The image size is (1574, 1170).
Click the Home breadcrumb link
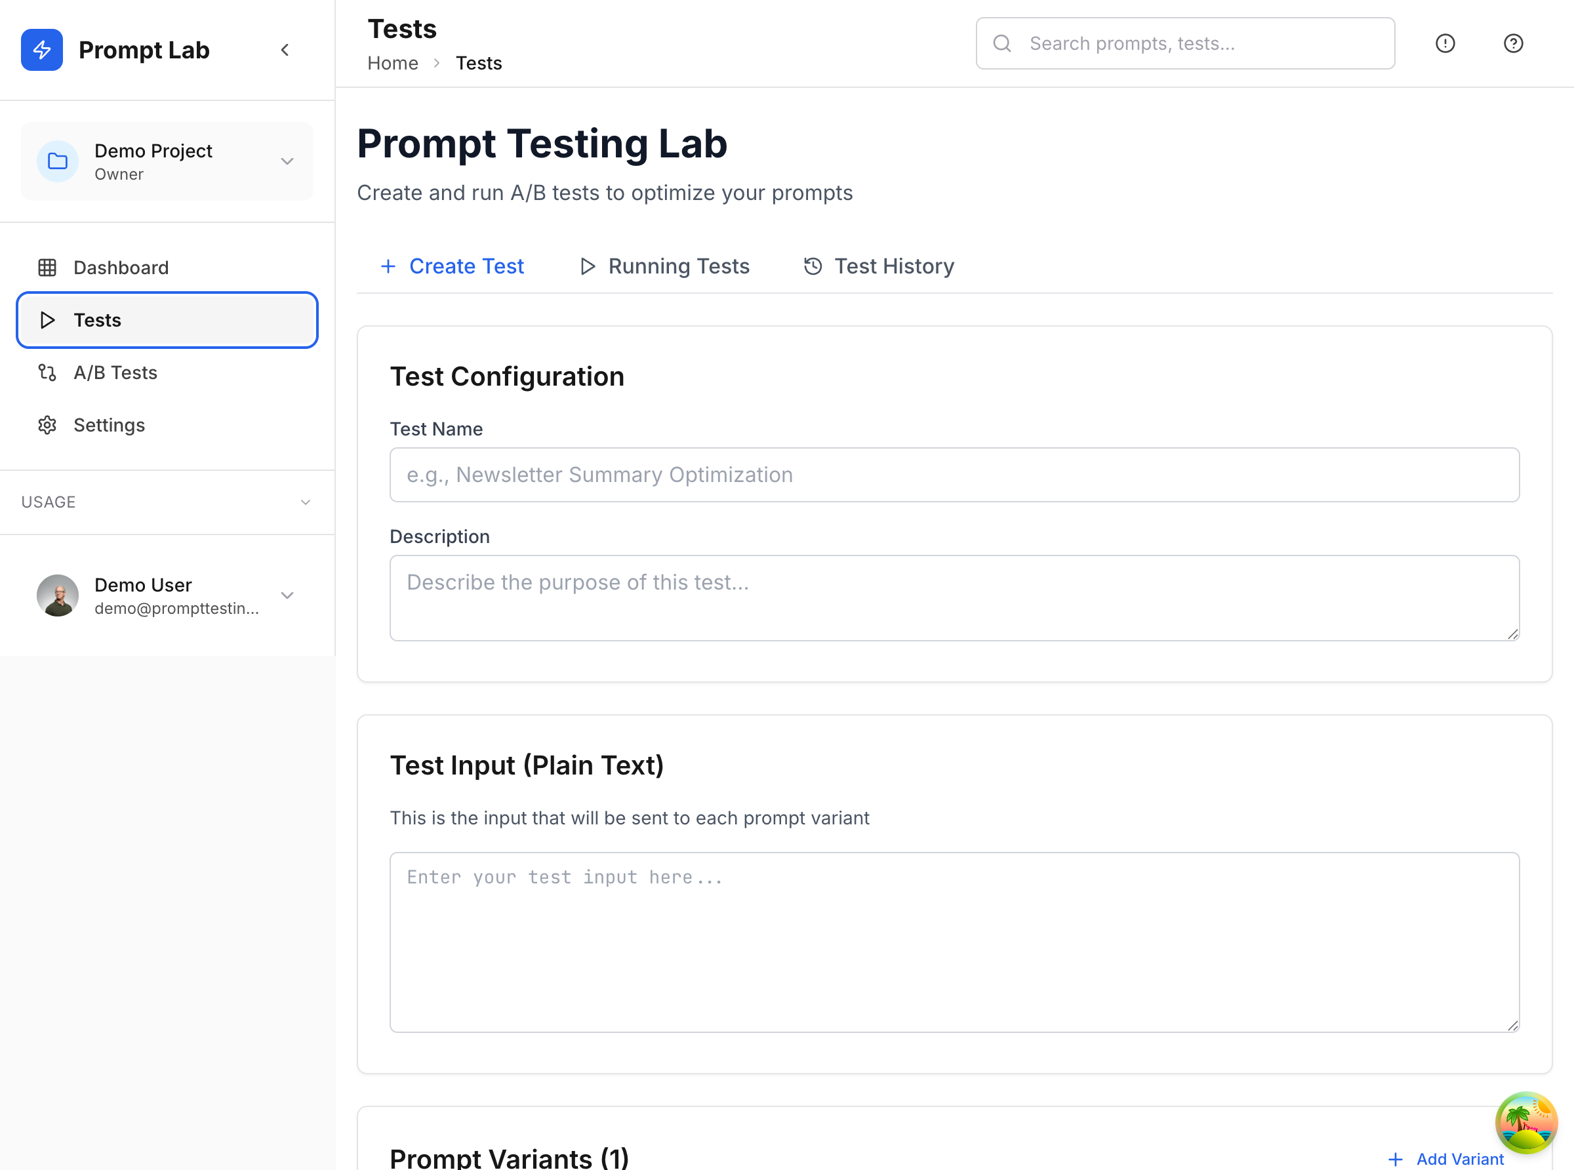point(392,63)
